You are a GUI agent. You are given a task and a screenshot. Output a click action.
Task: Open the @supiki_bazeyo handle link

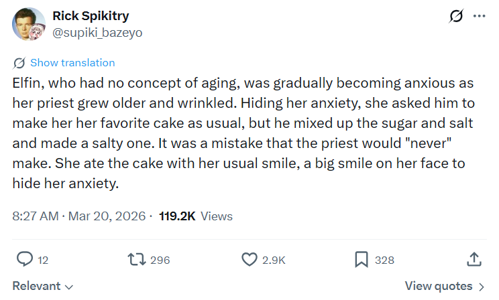97,32
